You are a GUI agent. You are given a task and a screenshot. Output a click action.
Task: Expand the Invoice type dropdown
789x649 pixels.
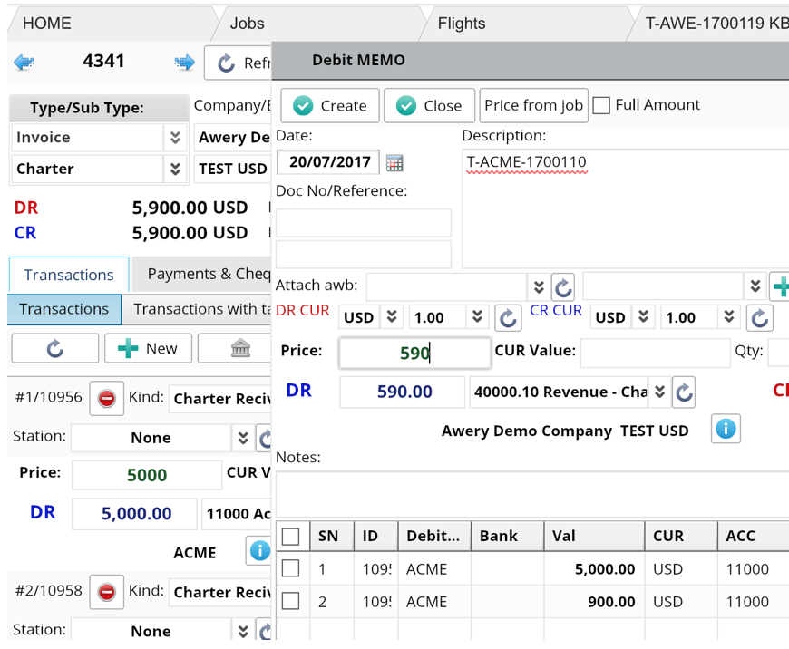175,138
